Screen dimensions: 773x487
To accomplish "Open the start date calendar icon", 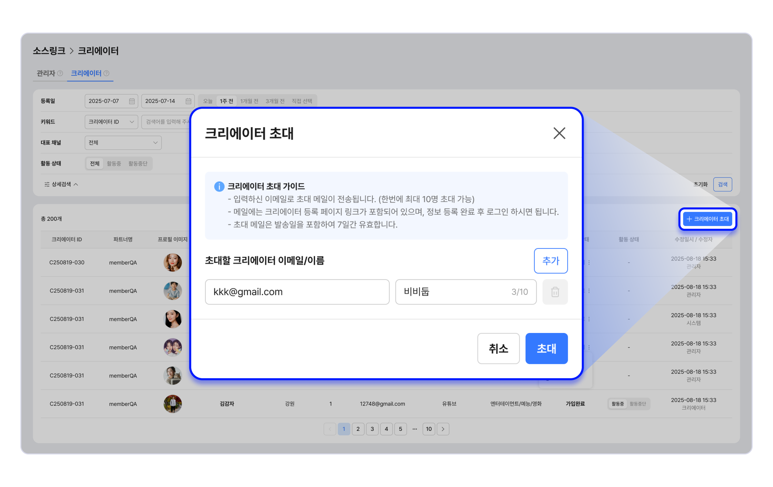I will [132, 101].
